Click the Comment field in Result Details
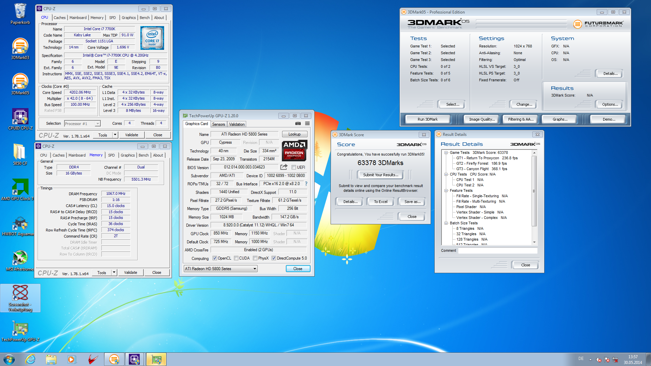This screenshot has width=651, height=366. coord(498,251)
